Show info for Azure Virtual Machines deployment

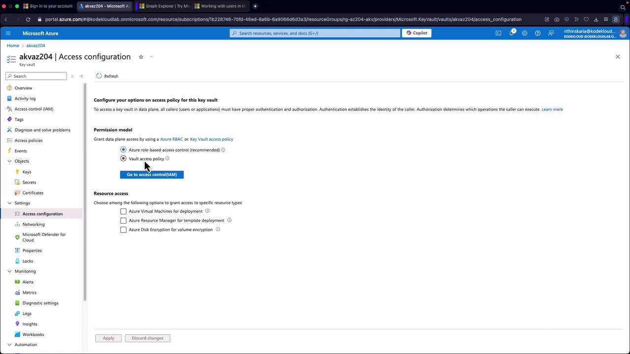[x=207, y=211]
